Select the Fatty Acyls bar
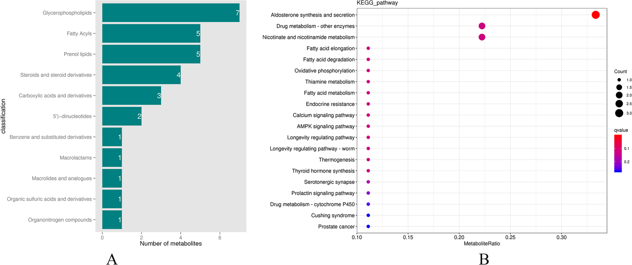The width and height of the screenshot is (632, 265). (x=151, y=33)
